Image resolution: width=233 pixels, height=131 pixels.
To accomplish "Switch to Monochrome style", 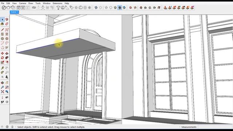I will click(124, 8).
